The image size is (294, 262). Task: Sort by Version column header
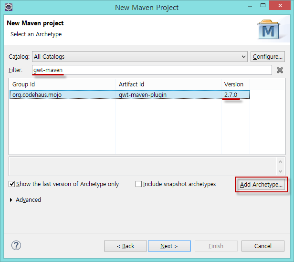tap(235, 84)
